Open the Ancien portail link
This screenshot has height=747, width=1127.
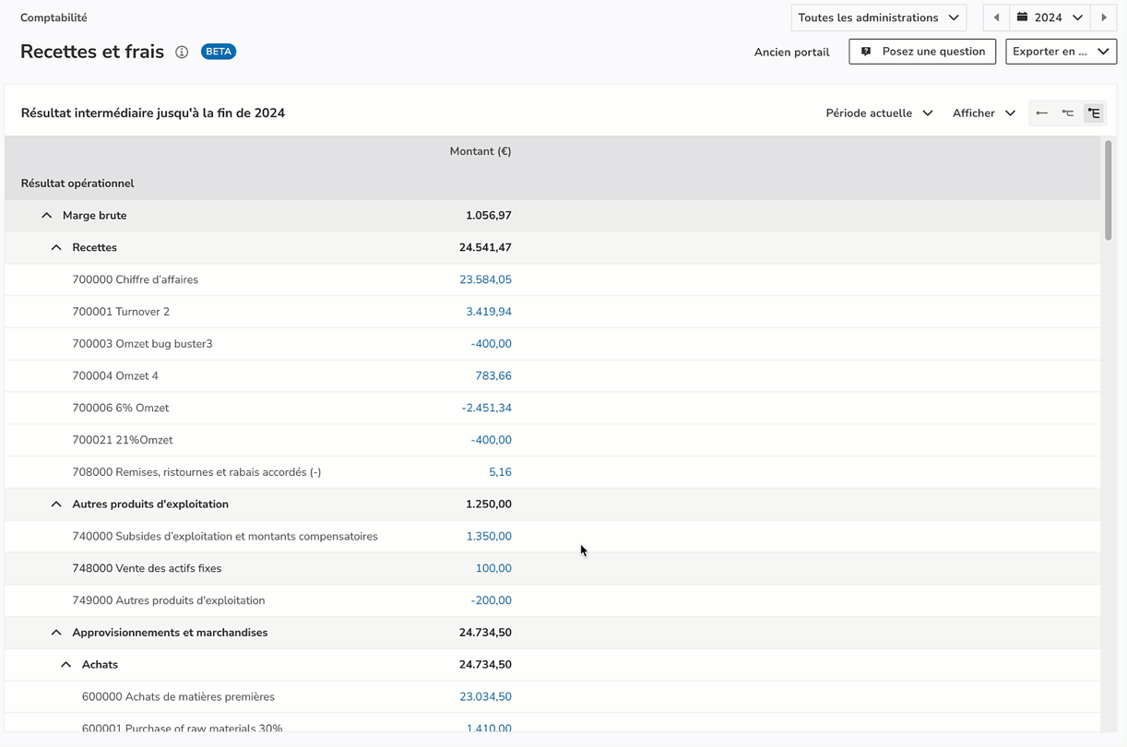tap(791, 53)
